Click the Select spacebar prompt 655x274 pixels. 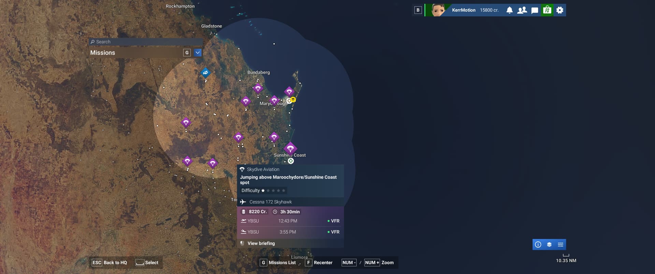[147, 263]
